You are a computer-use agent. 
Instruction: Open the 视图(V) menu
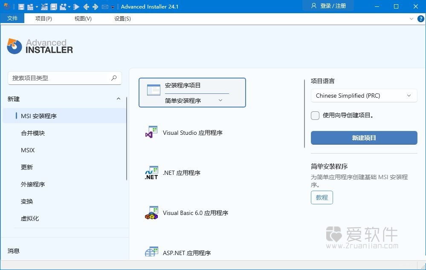tap(83, 18)
